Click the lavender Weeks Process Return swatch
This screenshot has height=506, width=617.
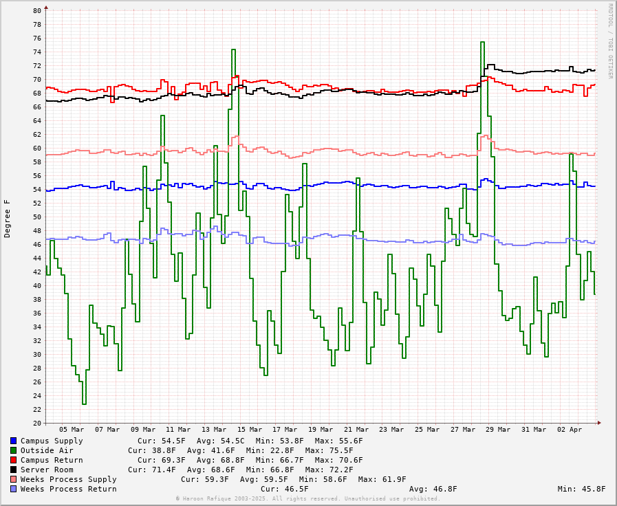(x=13, y=489)
